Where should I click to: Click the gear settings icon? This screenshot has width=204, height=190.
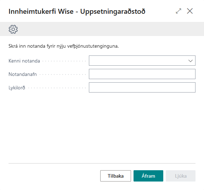click(x=13, y=29)
